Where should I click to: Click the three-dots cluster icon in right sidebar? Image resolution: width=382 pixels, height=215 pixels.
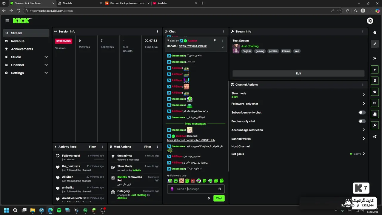pyautogui.click(x=375, y=136)
